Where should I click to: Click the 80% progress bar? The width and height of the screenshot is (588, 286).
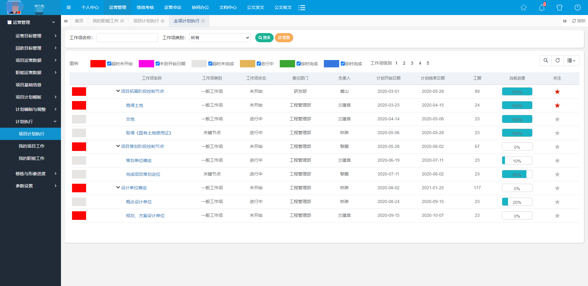(517, 174)
